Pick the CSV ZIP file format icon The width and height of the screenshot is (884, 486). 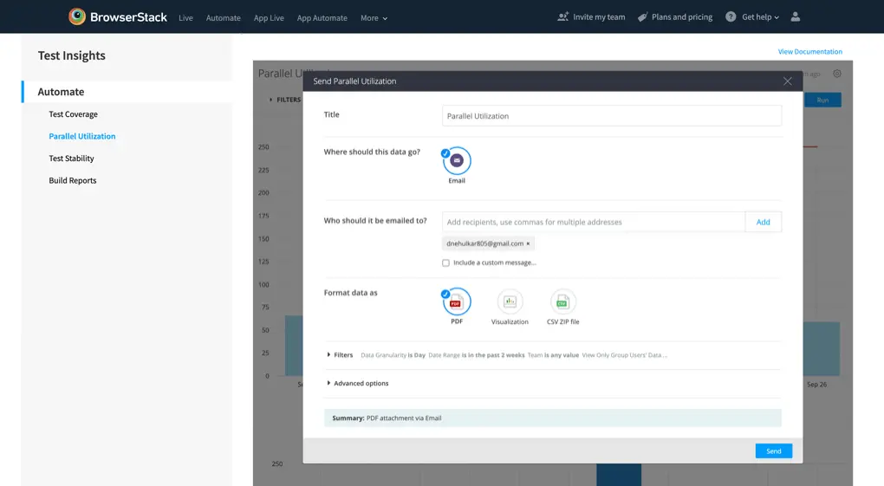[x=562, y=302]
